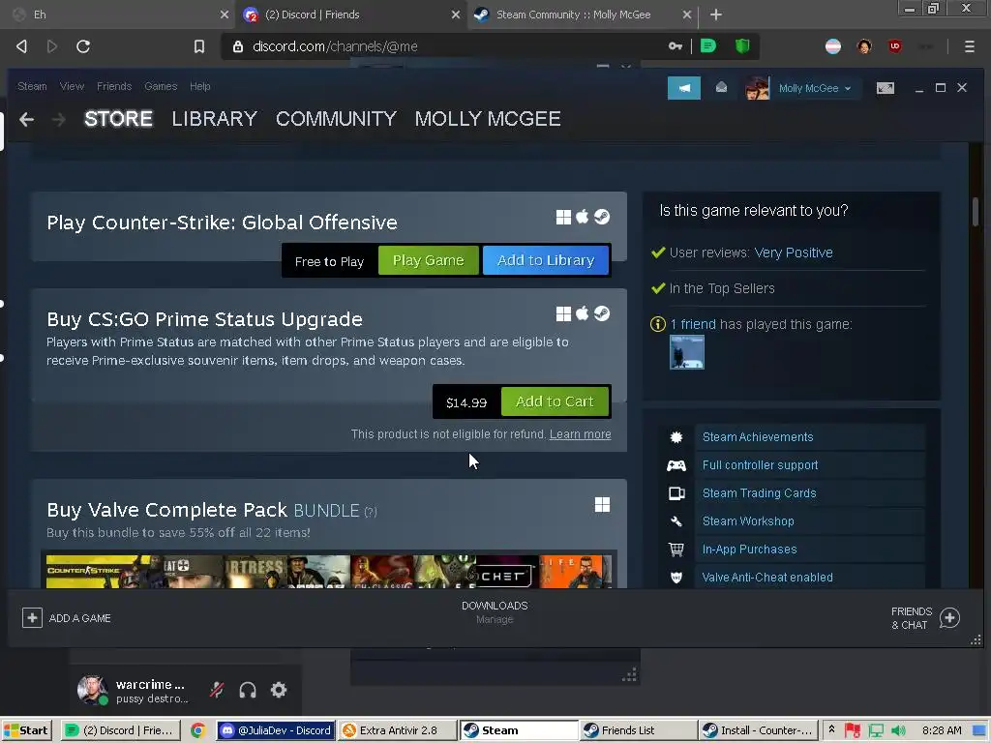Click the Valve Anti-Cheat shield icon
Viewport: 991px width, 743px height.
(x=676, y=578)
